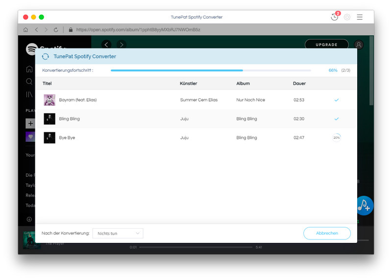
Task: Click the 20% progress circle for Bye Bye
Action: pos(337,138)
